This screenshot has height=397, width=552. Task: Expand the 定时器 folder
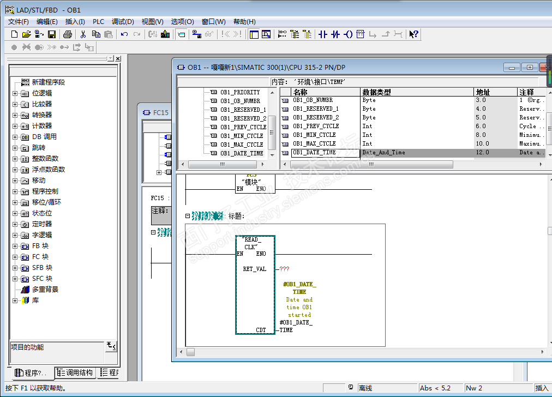[x=15, y=224]
